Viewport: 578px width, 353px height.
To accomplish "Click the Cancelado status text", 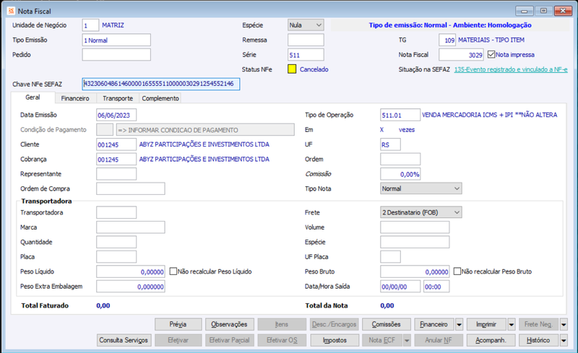I will tap(314, 69).
